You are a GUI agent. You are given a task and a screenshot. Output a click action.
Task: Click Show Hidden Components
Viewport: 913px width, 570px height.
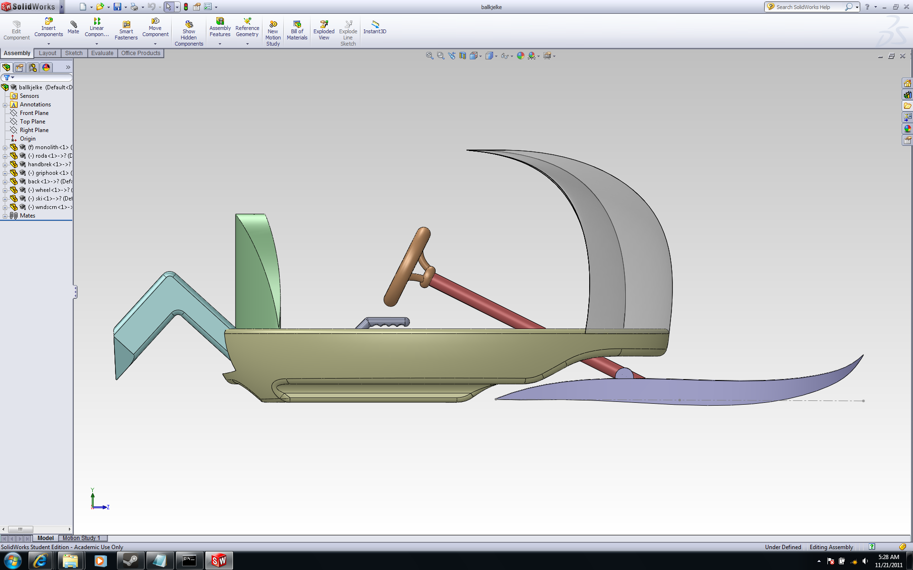(189, 34)
